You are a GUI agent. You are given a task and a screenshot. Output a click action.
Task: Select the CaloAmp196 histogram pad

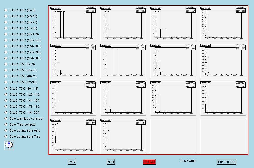tap(173, 24)
